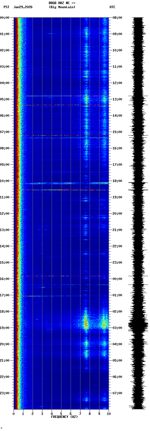Viewport: 150px width, 431px height.
Task: Click the 05:00 label on UTC axis
Action: click(117, 361)
